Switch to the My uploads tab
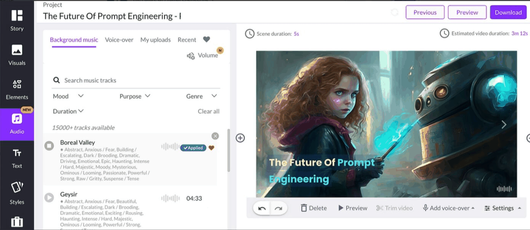The image size is (530, 230). click(x=155, y=40)
